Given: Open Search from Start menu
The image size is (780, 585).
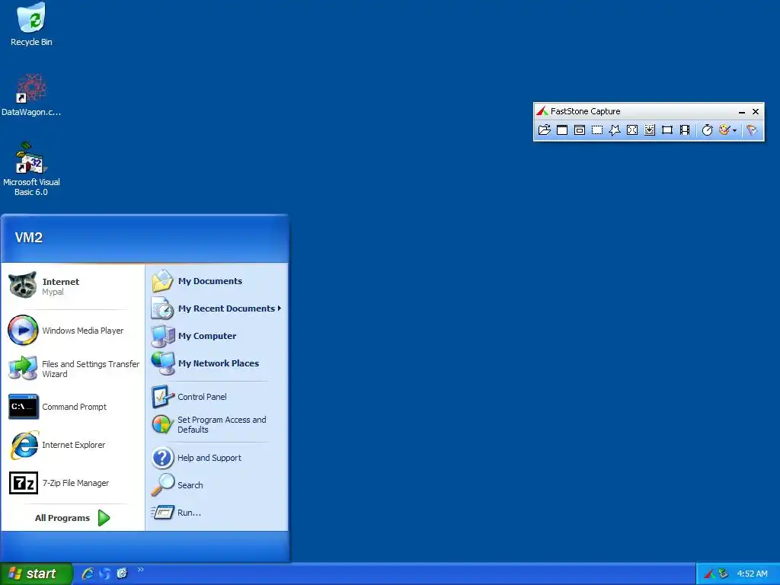Looking at the screenshot, I should point(217,485).
